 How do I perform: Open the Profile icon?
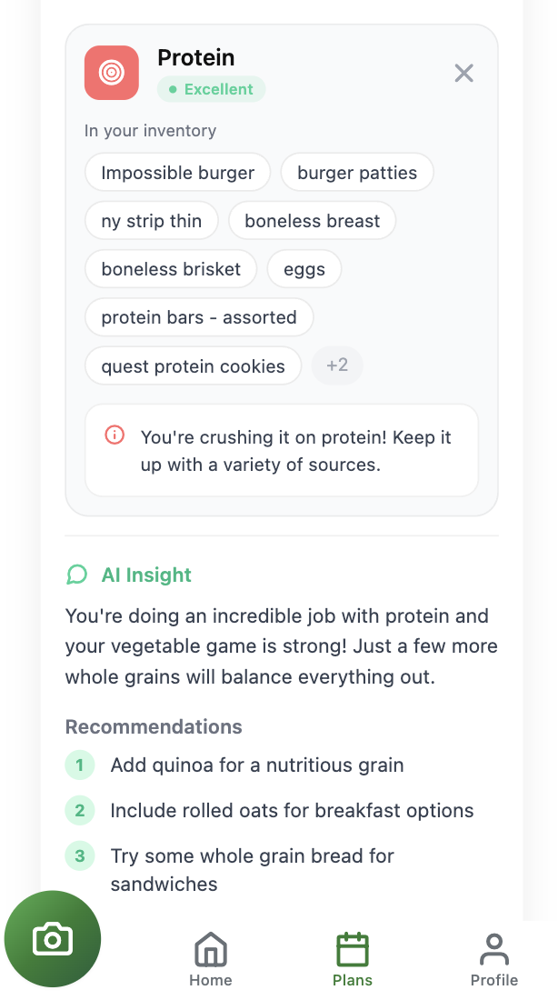[x=494, y=948]
